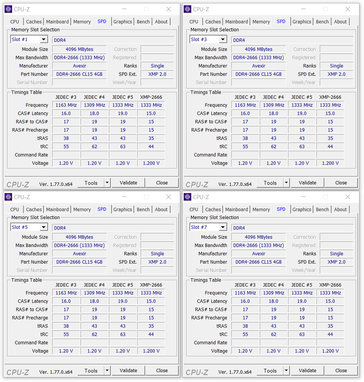Select Memory tab in Slot #1 window
Viewport: 364px width, 382px height.
(82, 21)
